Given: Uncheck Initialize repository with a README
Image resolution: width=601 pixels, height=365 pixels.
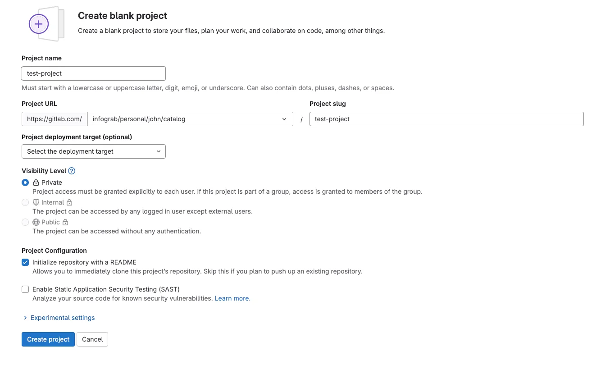Looking at the screenshot, I should point(25,262).
